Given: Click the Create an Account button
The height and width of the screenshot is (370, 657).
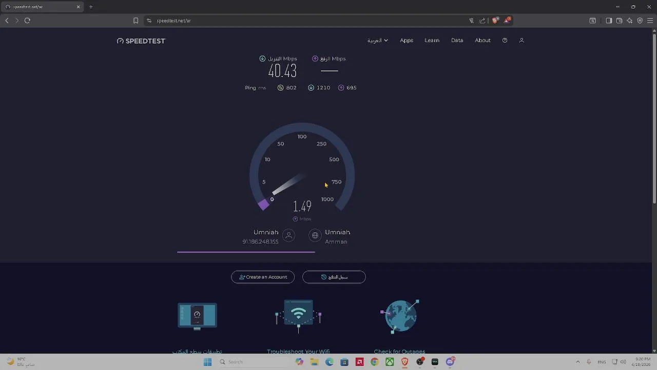Looking at the screenshot, I should 263,277.
